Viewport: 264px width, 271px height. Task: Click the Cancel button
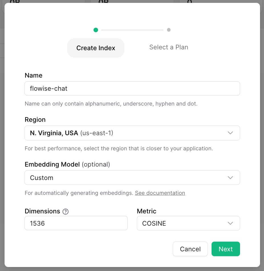click(x=190, y=249)
